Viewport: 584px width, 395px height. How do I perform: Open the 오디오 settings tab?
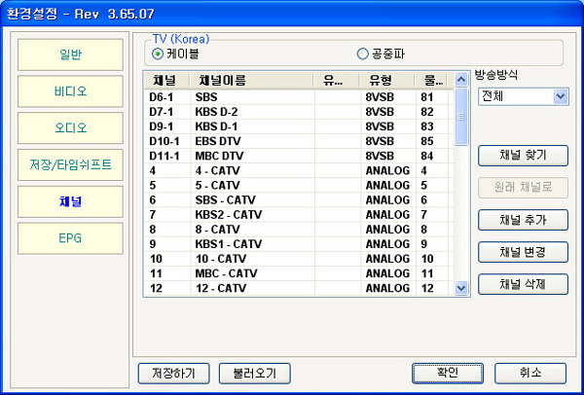[x=70, y=128]
